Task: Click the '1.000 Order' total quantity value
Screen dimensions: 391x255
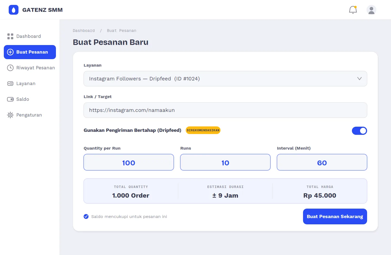Action: [131, 196]
